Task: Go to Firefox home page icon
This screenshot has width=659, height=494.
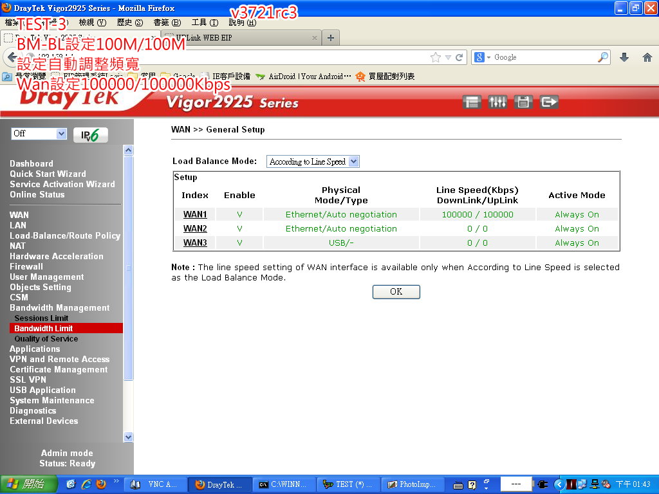Action: coord(647,57)
